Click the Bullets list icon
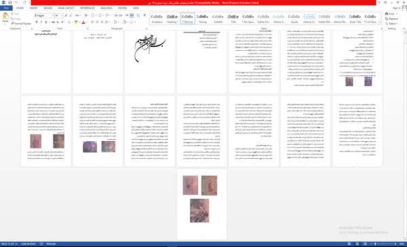Image resolution: width=407 pixels, height=247 pixels. (93, 16)
